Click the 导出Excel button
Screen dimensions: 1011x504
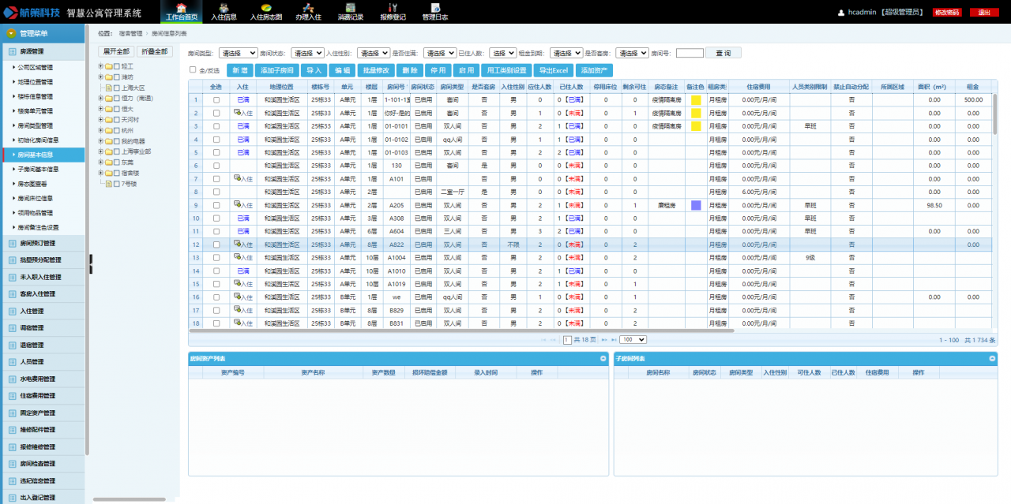[554, 70]
